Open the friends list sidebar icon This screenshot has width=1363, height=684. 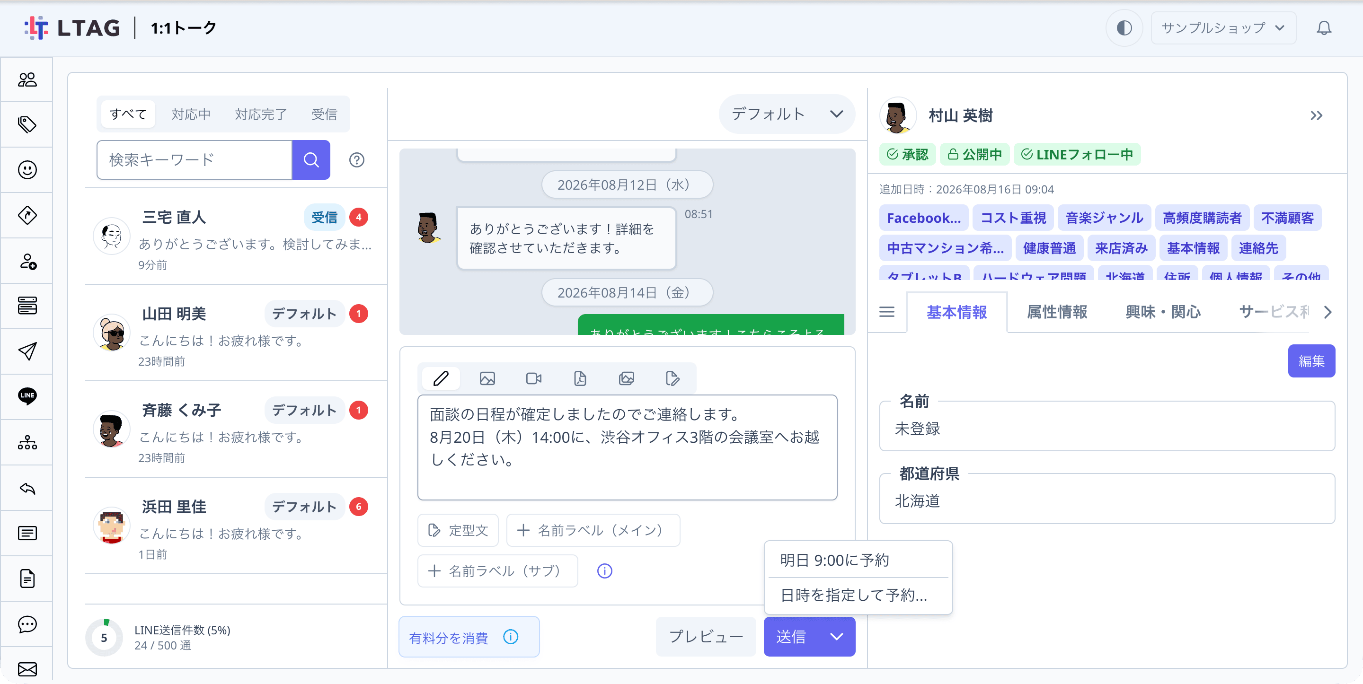click(27, 79)
